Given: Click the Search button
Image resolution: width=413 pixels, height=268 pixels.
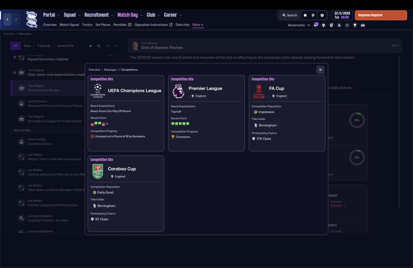Looking at the screenshot, I should (290, 15).
